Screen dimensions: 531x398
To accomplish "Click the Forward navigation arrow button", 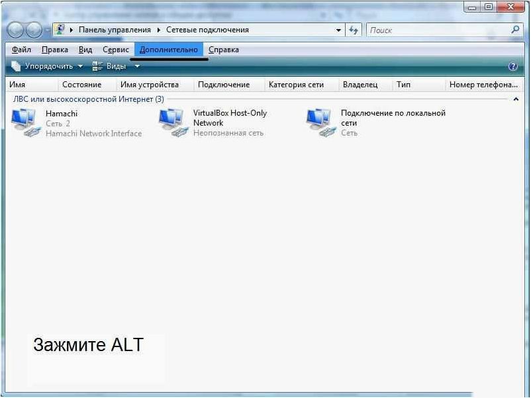I will pyautogui.click(x=34, y=30).
